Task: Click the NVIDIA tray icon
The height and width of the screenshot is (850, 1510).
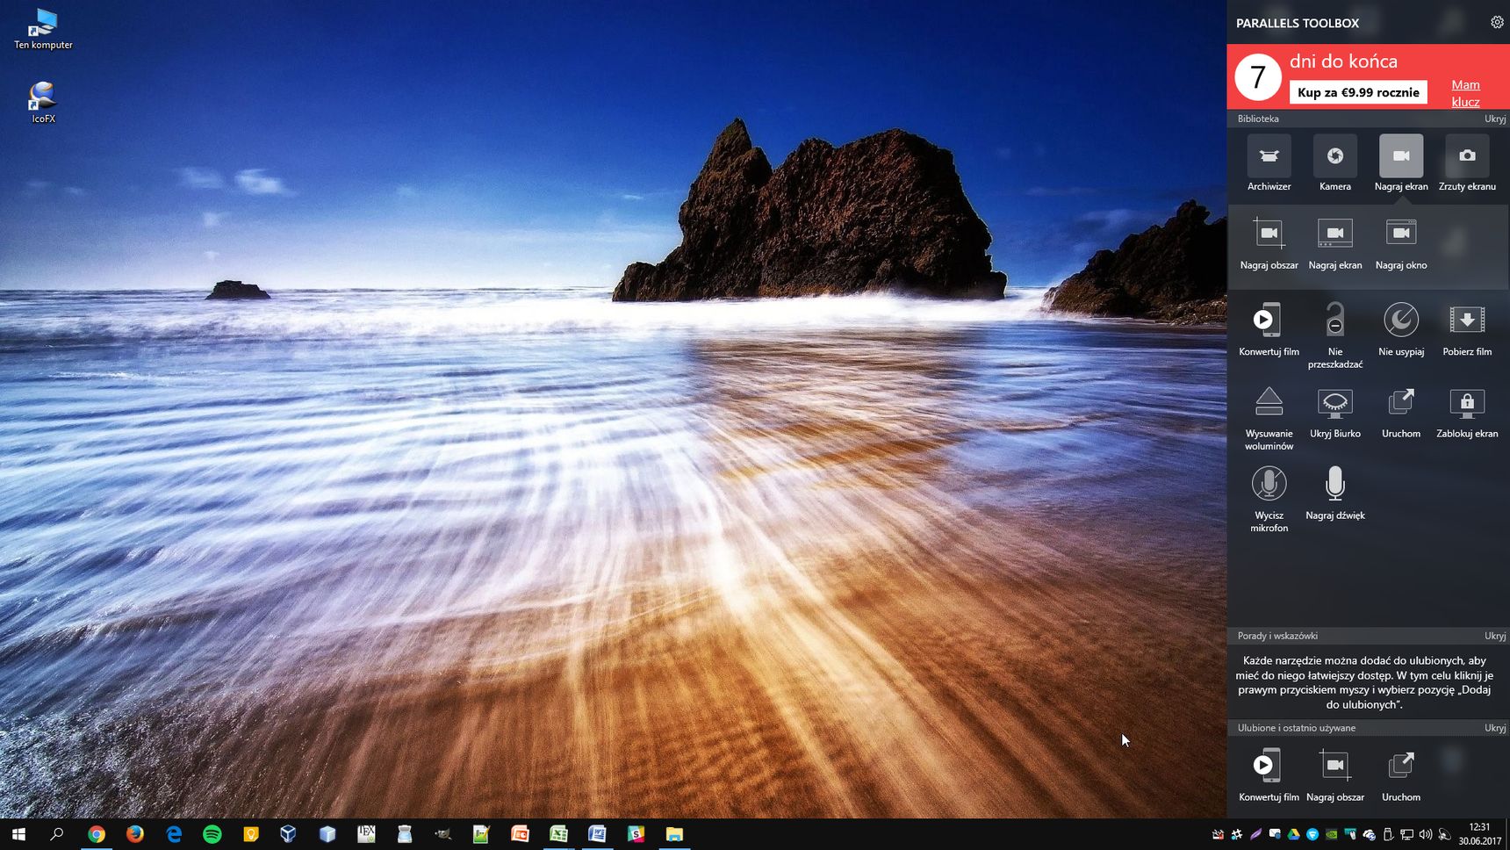Action: [1332, 834]
